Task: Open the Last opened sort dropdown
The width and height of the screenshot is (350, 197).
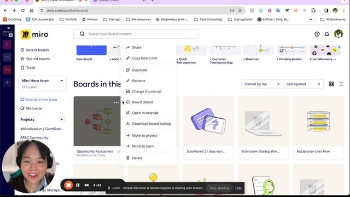Action: 303,84
